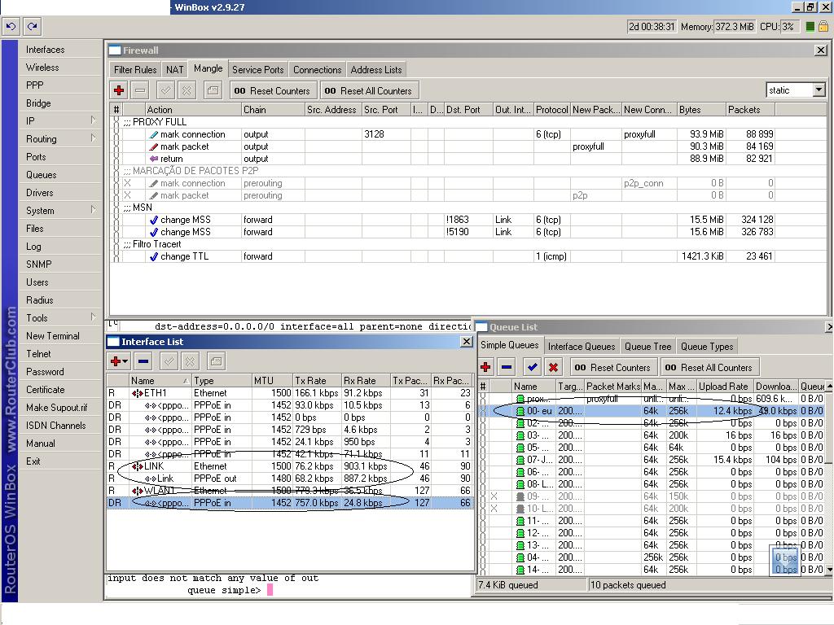This screenshot has height=625, width=834.
Task: Add a new Firewall mangle rule
Action: 119,90
